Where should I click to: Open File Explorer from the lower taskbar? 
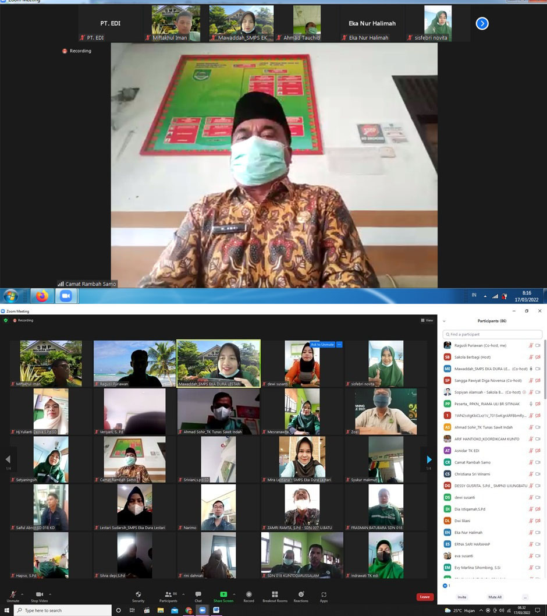pos(161,610)
